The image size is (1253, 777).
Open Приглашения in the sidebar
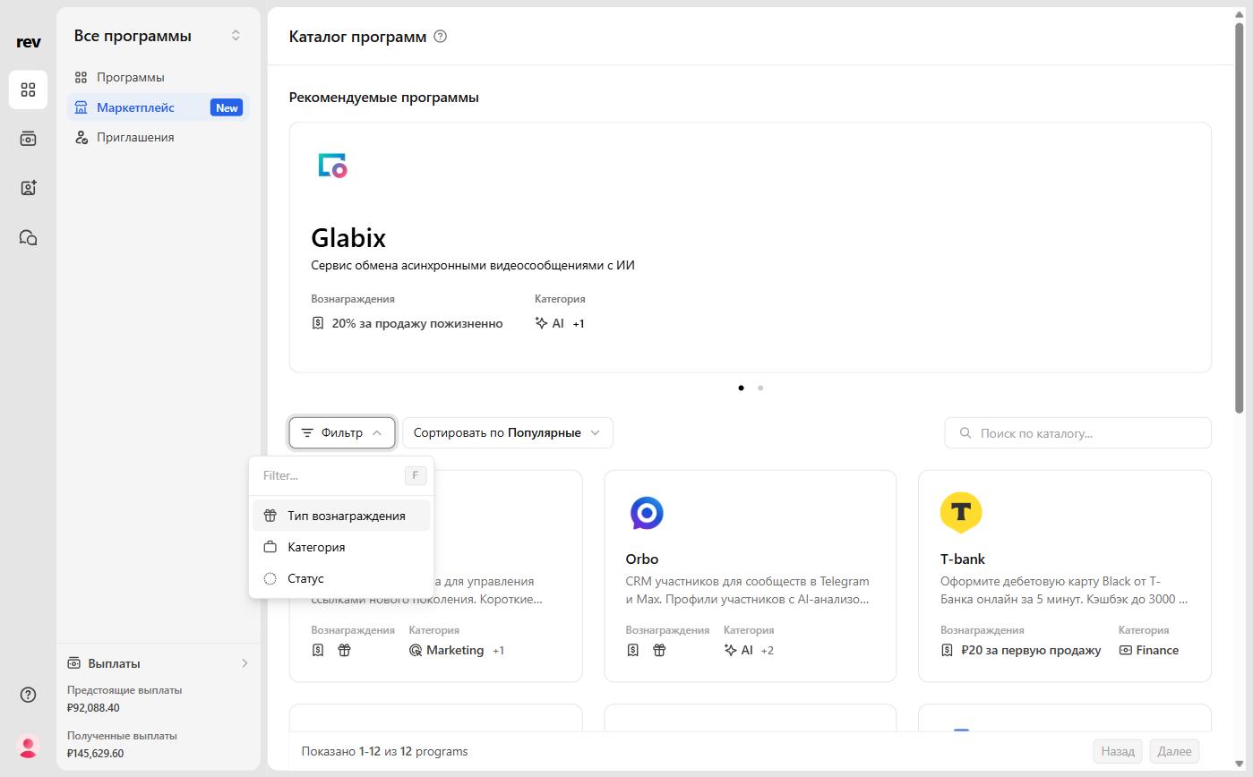coord(158,137)
